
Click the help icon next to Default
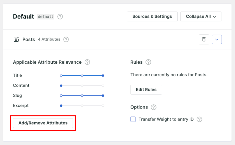click(x=60, y=17)
